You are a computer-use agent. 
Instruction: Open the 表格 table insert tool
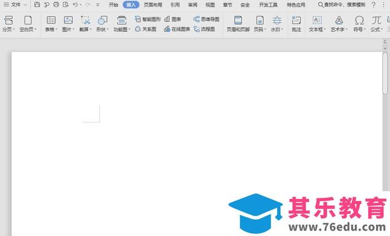click(x=51, y=24)
